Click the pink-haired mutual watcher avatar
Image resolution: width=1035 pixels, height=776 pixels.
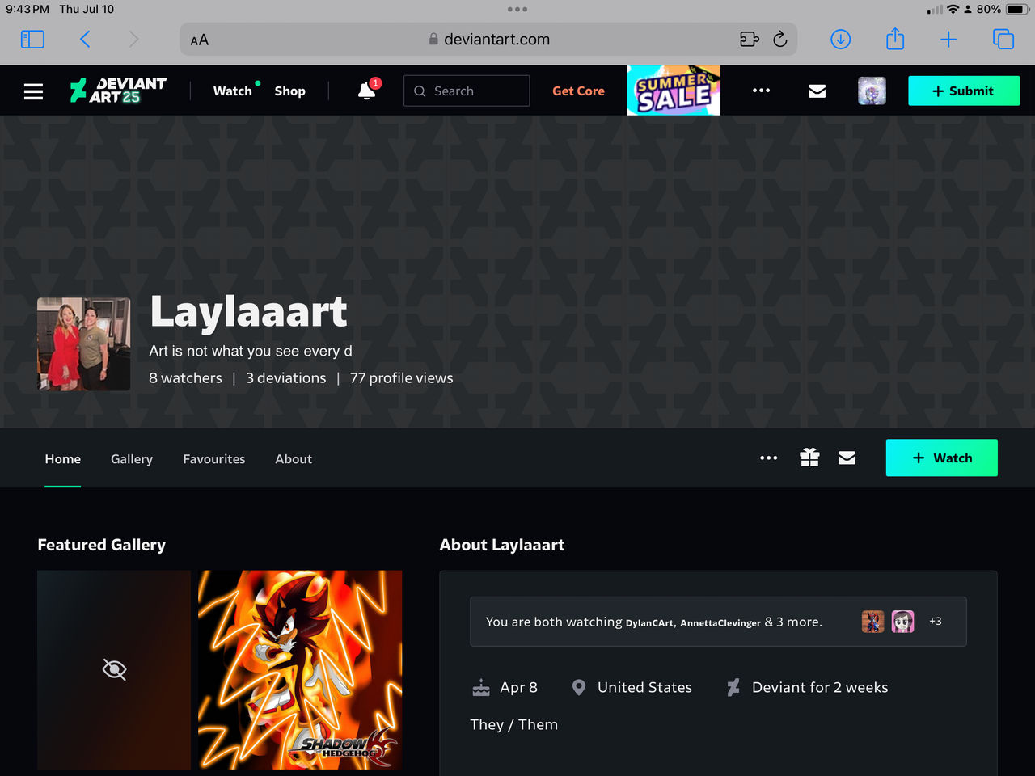[903, 621]
